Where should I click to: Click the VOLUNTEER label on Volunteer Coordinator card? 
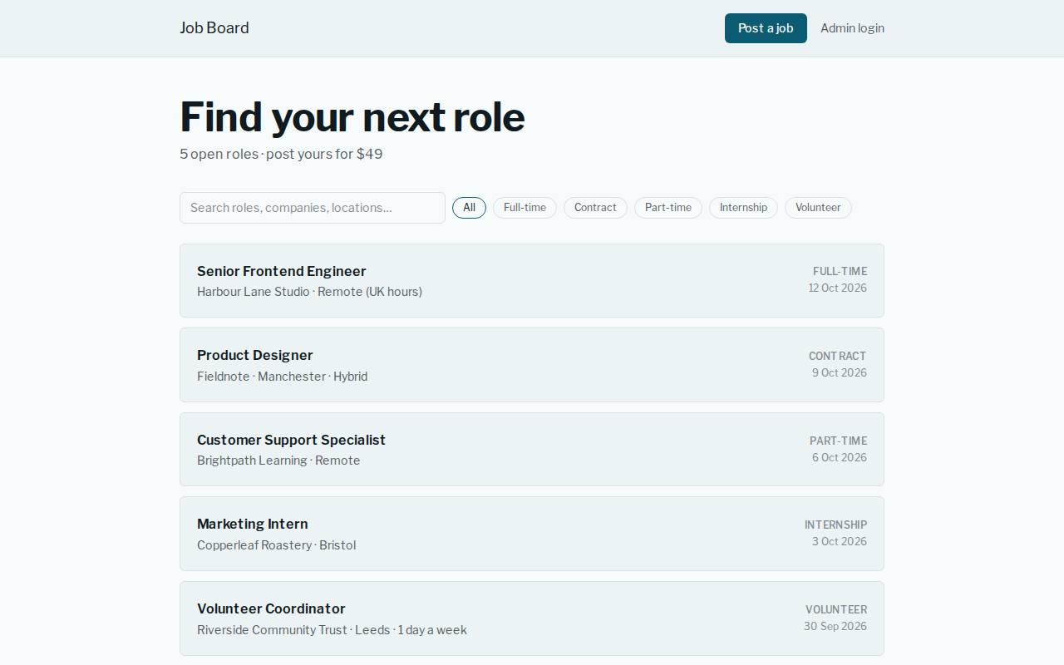point(836,609)
